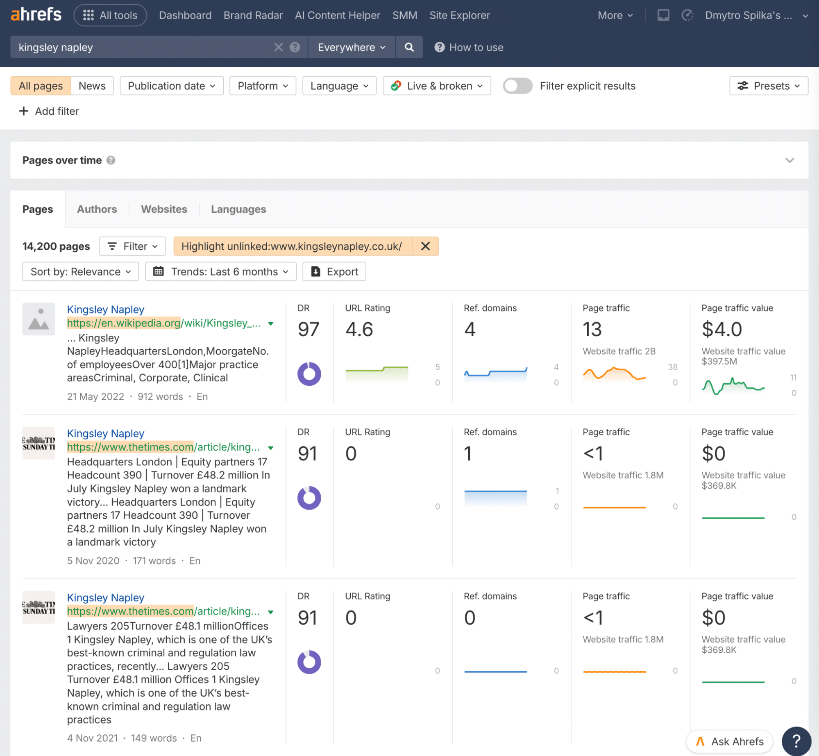The width and height of the screenshot is (819, 756).
Task: Open the Publication date dropdown
Action: pyautogui.click(x=172, y=86)
